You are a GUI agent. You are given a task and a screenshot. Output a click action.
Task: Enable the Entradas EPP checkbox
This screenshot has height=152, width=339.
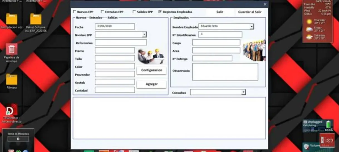click(102, 12)
